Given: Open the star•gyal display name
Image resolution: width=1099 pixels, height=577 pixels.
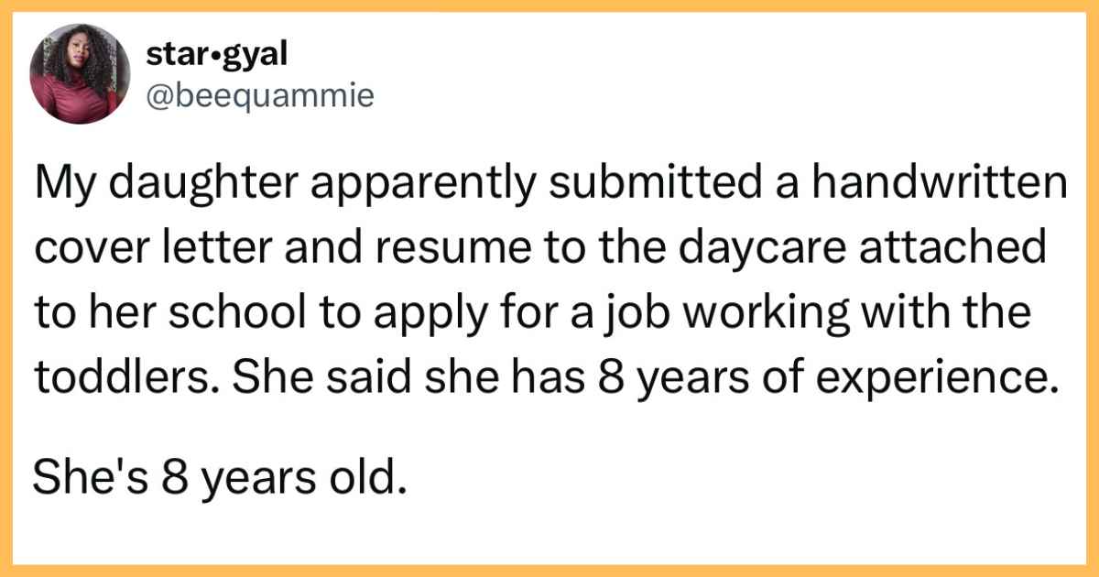Looking at the screenshot, I should 218,55.
